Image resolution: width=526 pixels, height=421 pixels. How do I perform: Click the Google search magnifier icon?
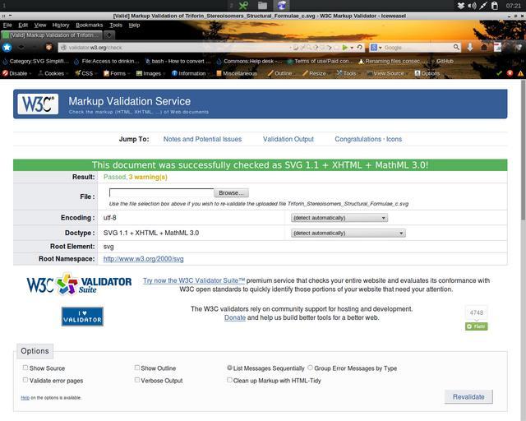tap(454, 48)
